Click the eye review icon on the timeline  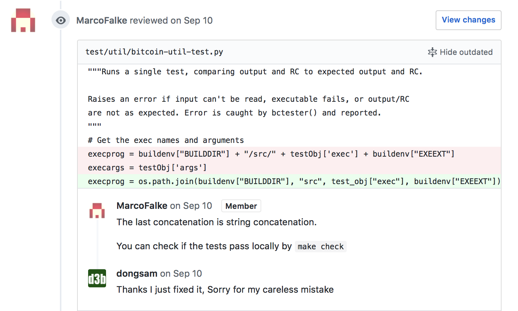[61, 20]
